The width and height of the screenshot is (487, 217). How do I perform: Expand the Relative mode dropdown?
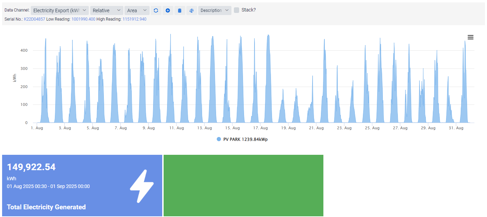(107, 10)
